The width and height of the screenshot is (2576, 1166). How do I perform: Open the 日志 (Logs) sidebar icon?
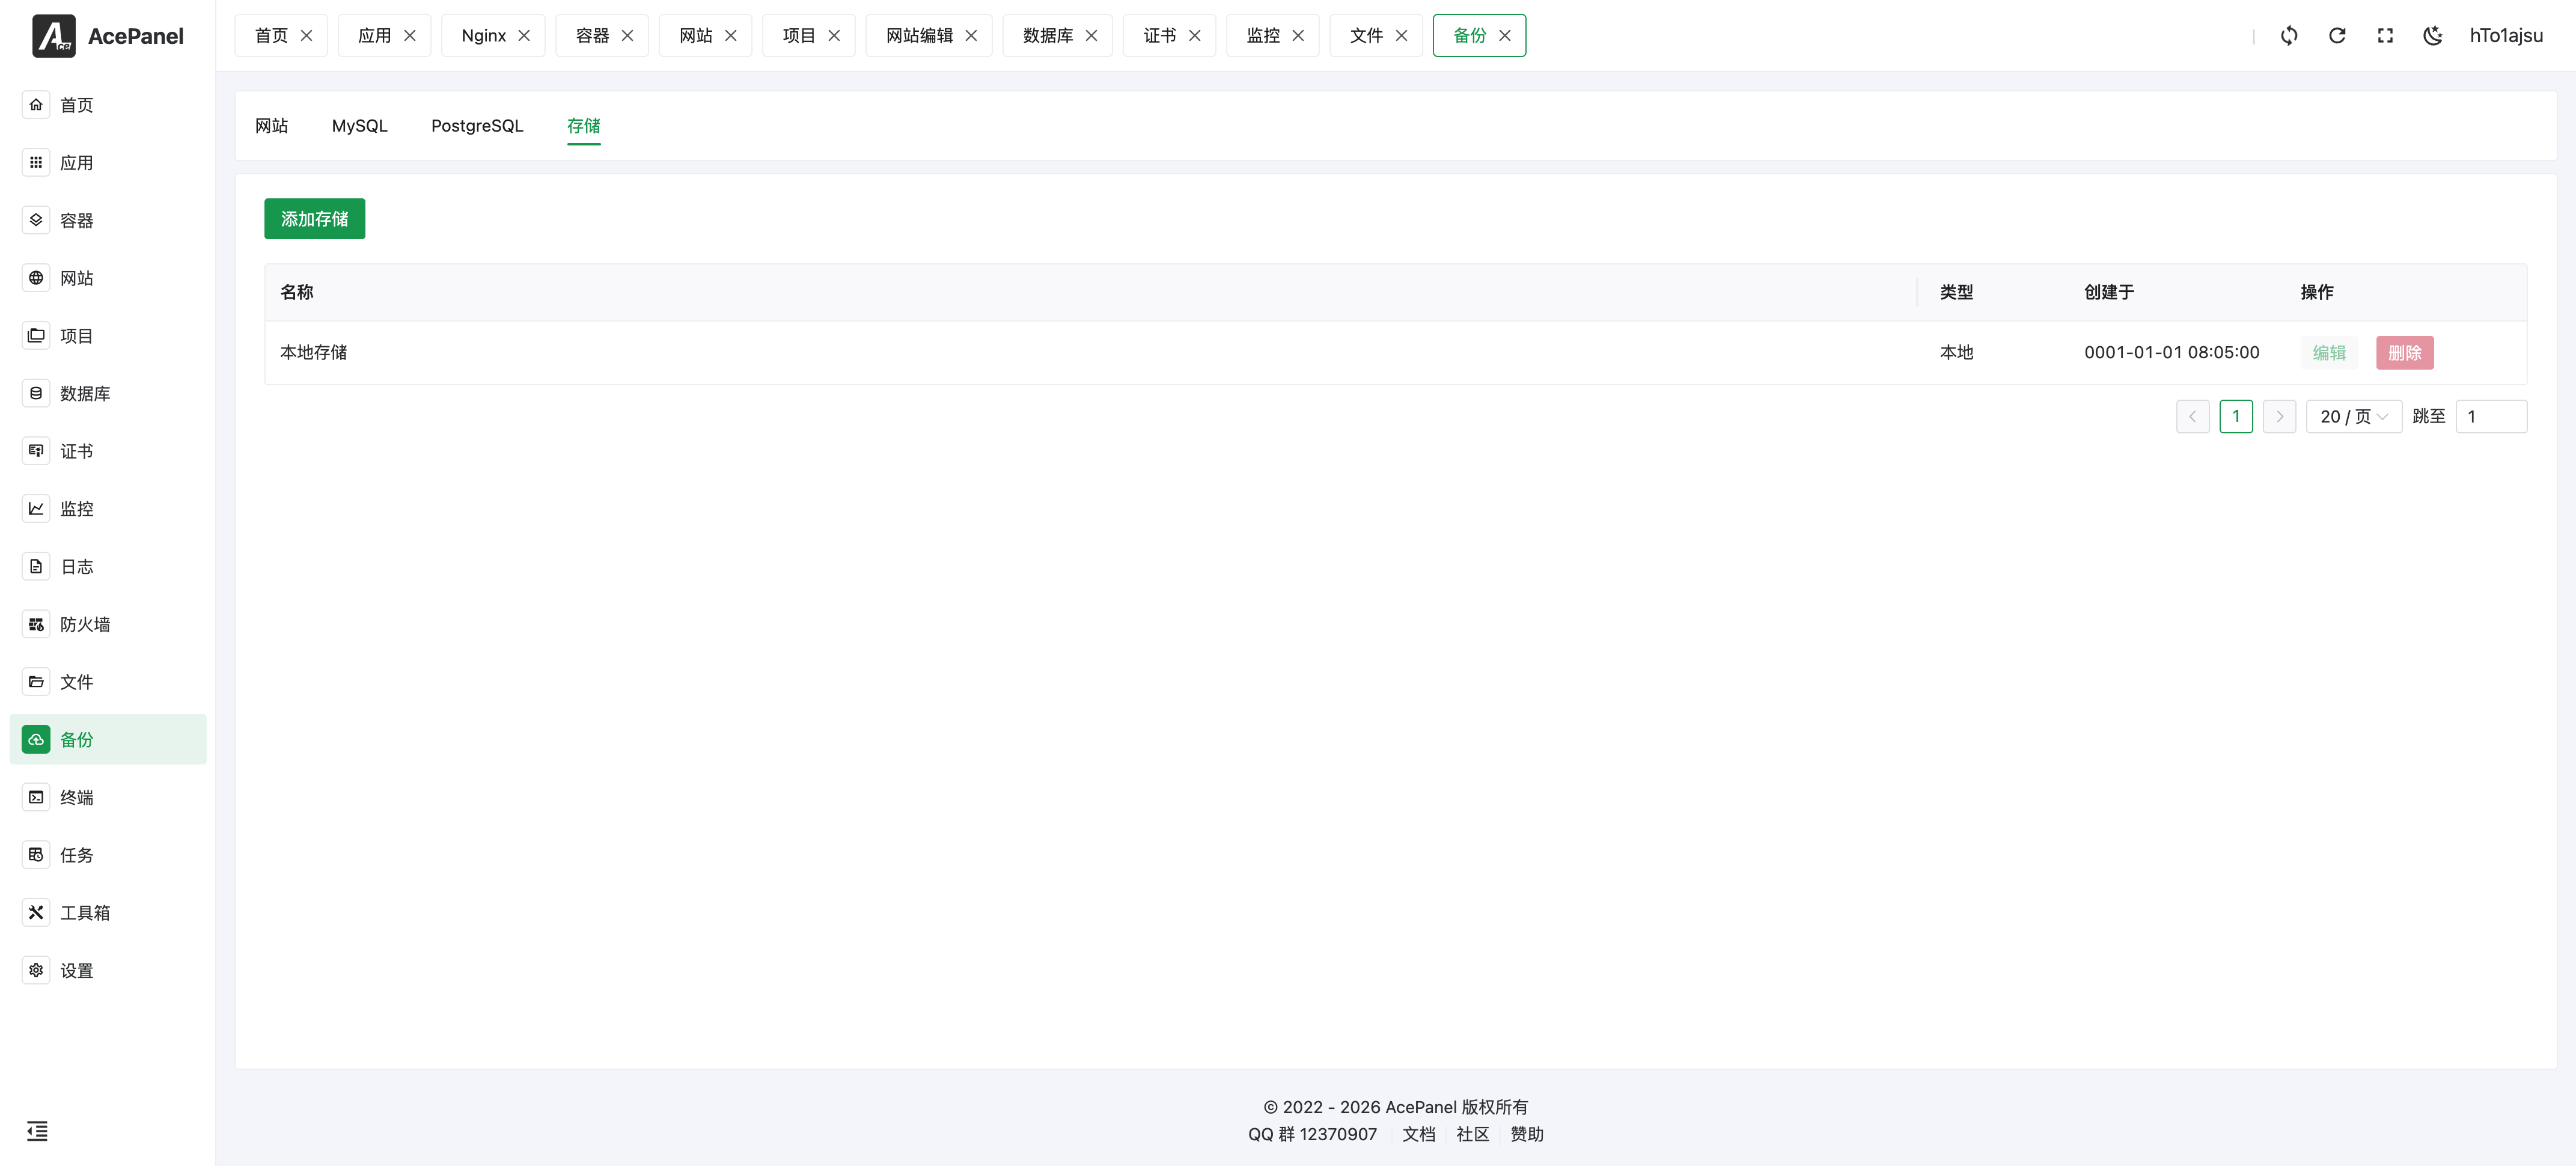pos(36,565)
